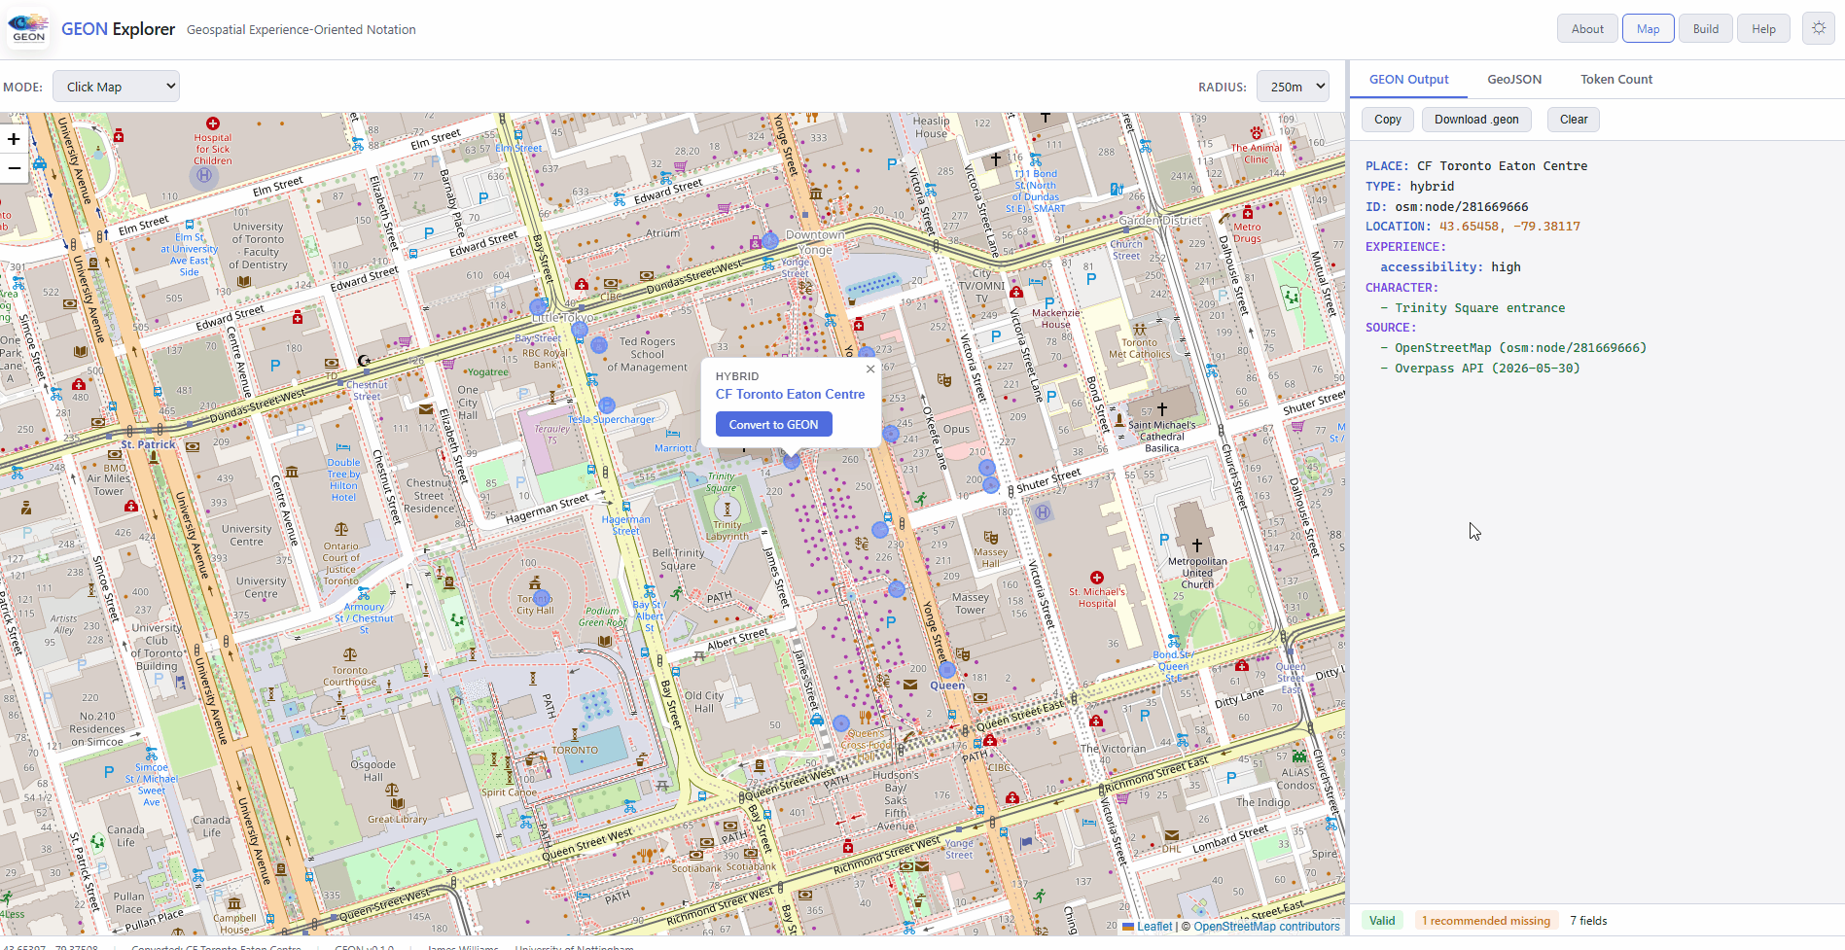Open the OpenStreetMap contributors link

click(1266, 927)
